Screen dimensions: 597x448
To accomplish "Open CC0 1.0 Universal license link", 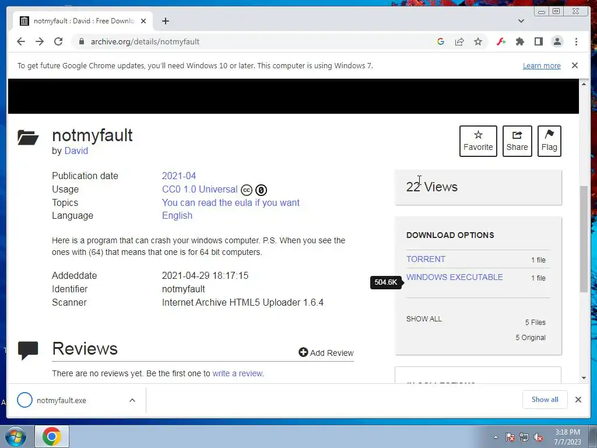I will 199,190.
